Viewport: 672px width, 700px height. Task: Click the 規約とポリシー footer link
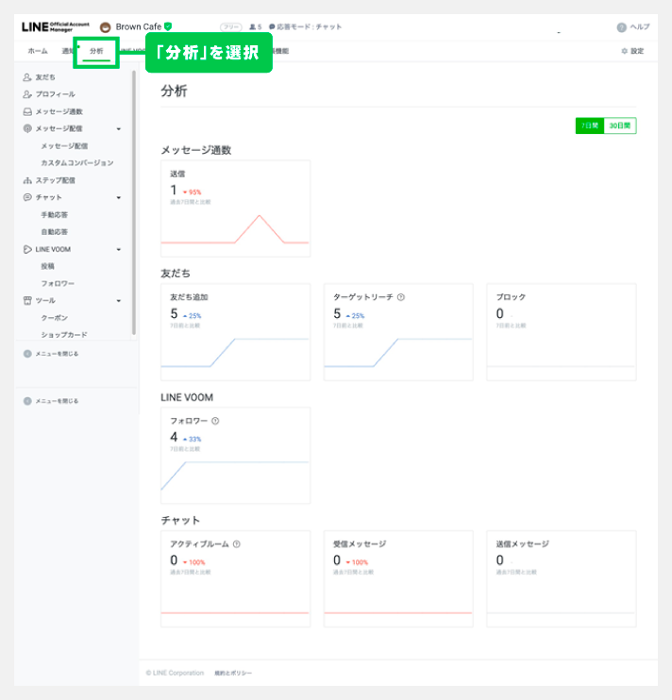233,673
